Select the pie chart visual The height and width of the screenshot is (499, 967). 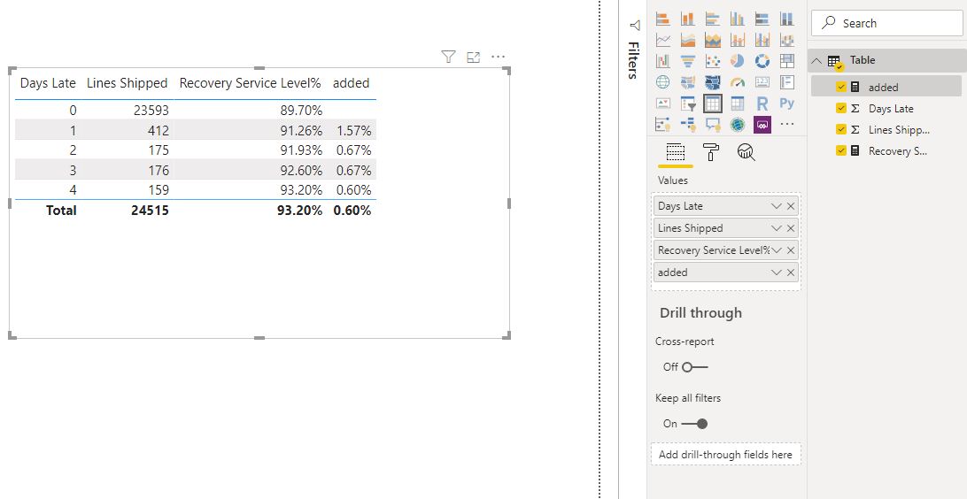[737, 61]
